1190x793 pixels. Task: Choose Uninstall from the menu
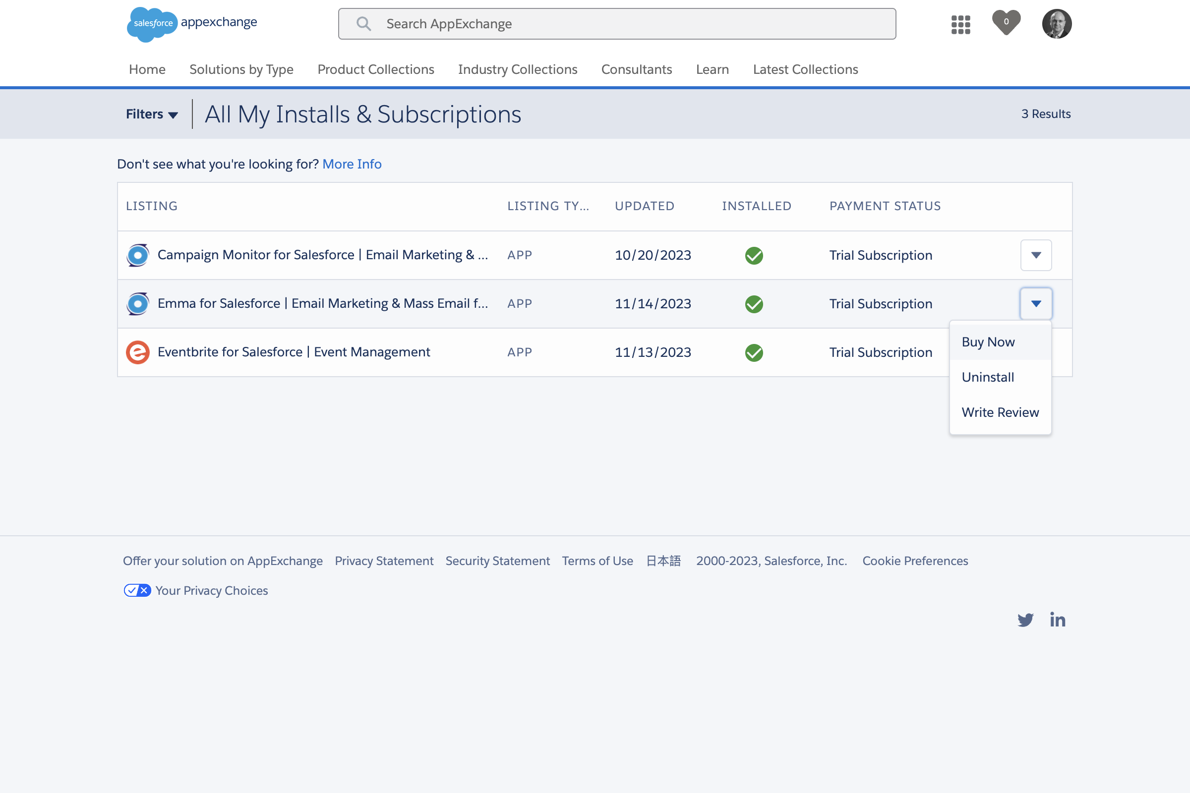pyautogui.click(x=1000, y=377)
